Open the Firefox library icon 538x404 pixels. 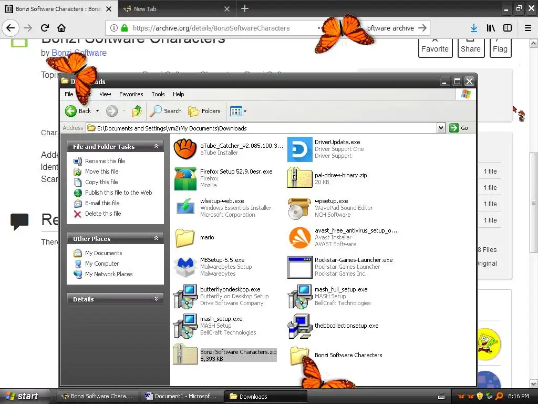[x=491, y=28]
